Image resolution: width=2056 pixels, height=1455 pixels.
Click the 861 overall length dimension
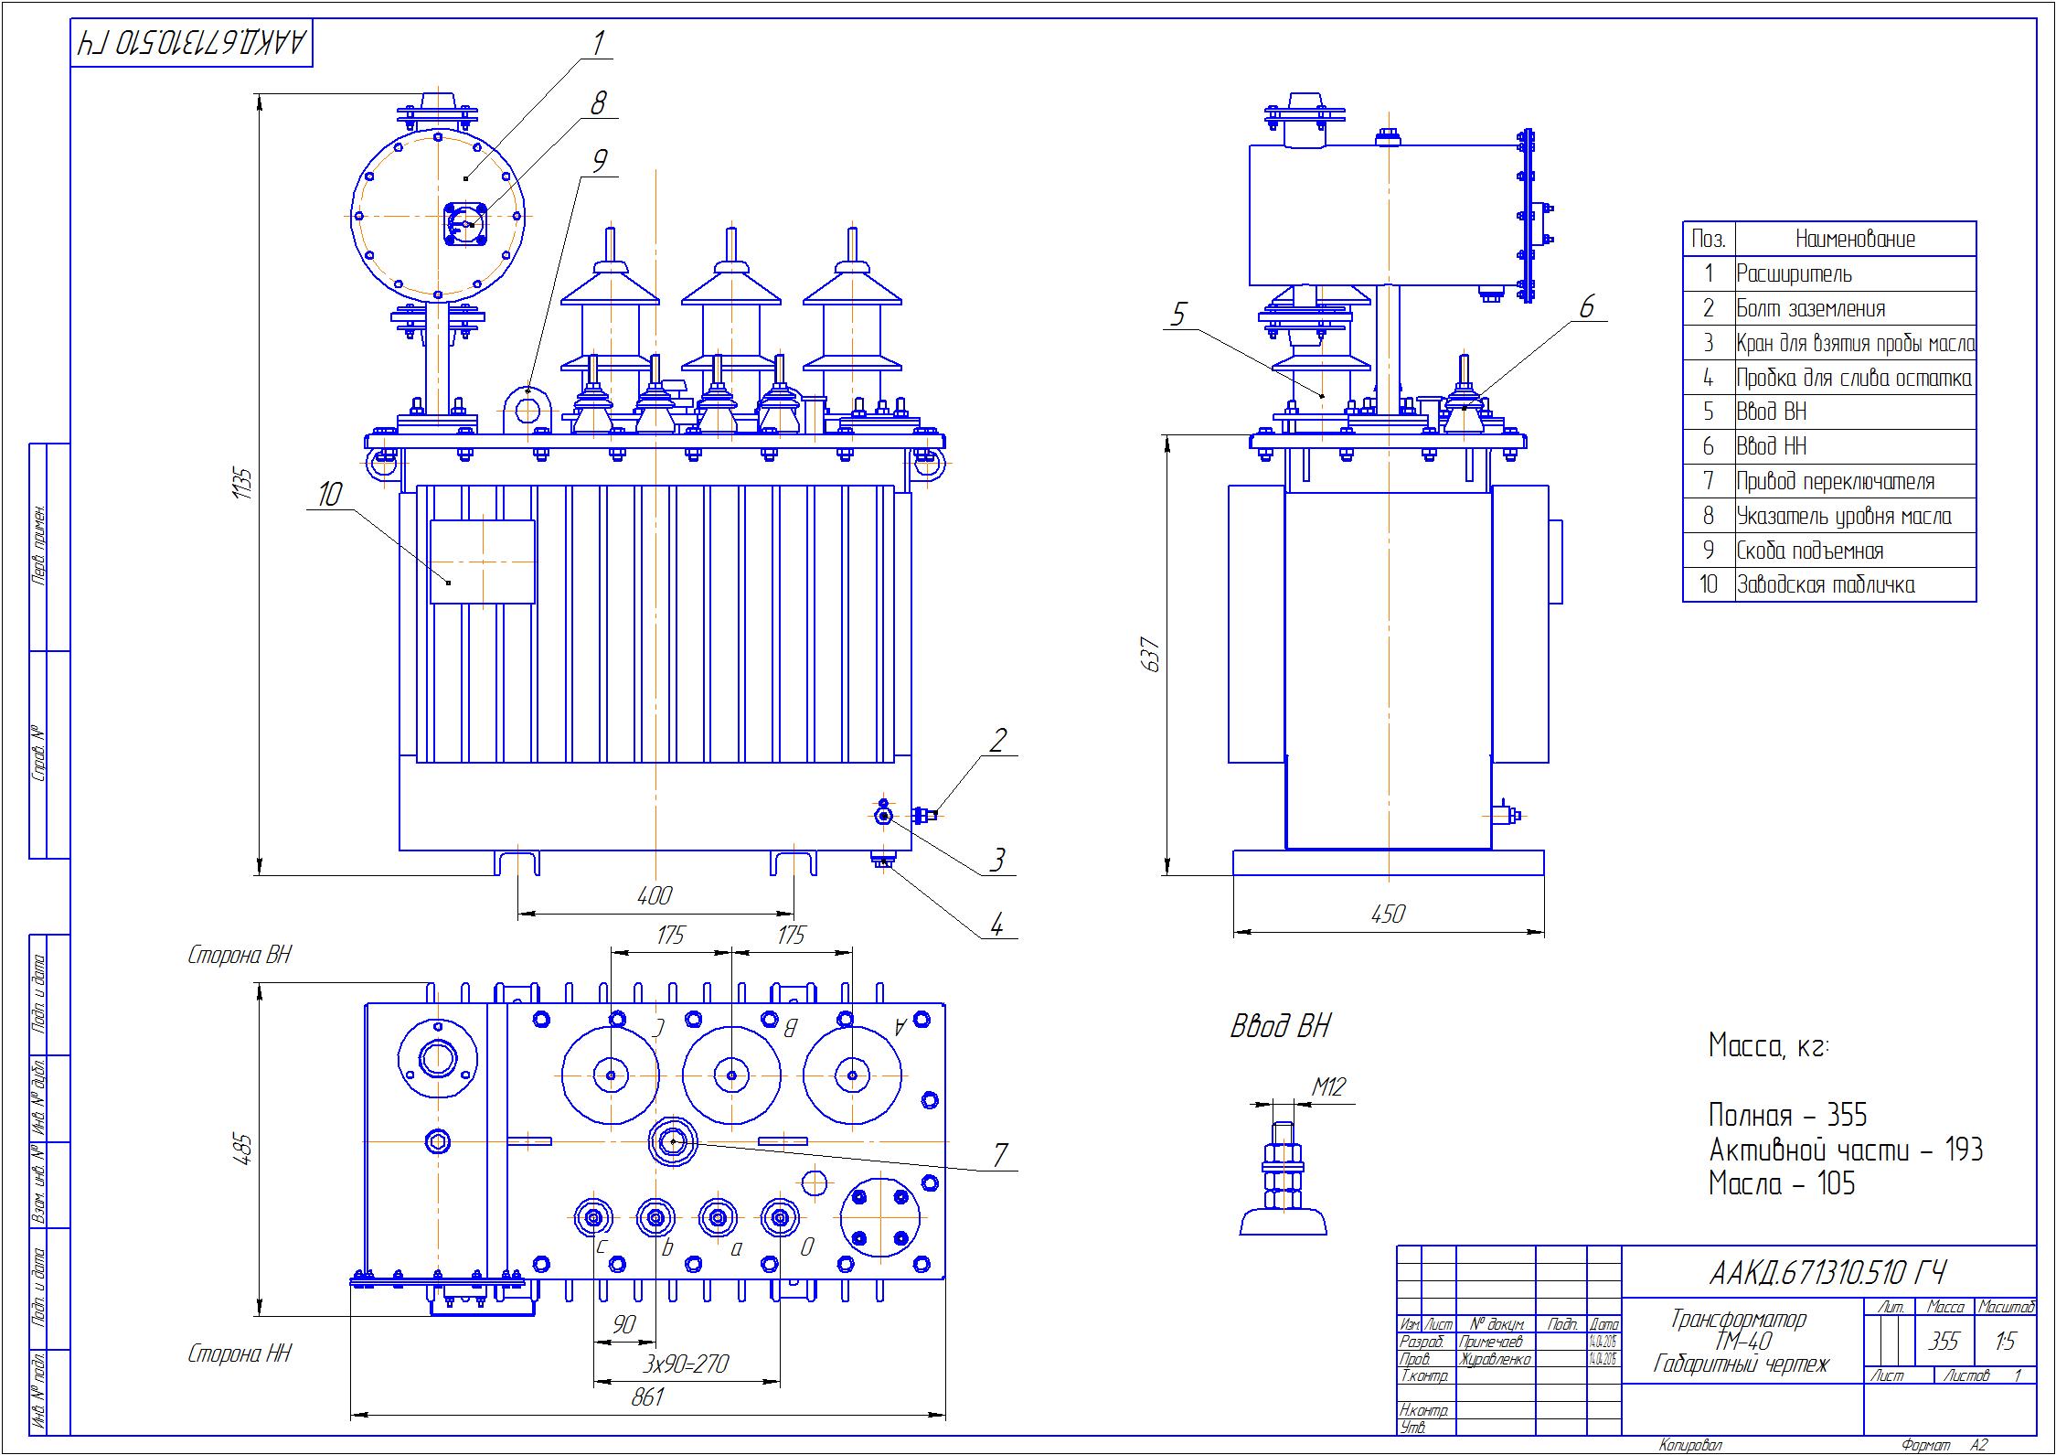[647, 1397]
